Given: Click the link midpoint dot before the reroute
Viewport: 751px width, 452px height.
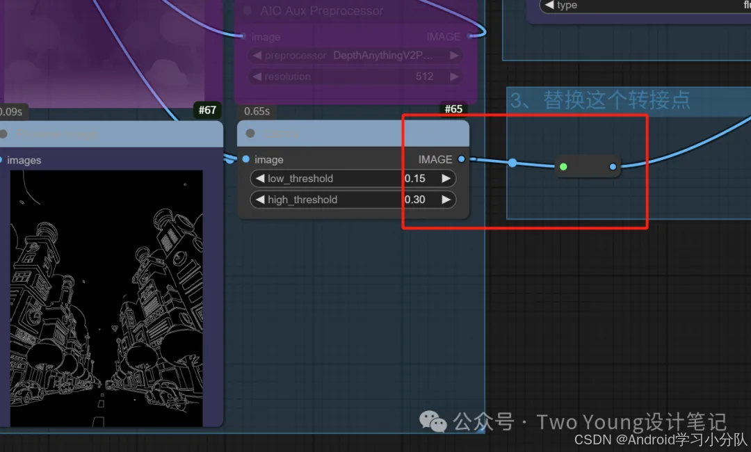Looking at the screenshot, I should point(512,163).
